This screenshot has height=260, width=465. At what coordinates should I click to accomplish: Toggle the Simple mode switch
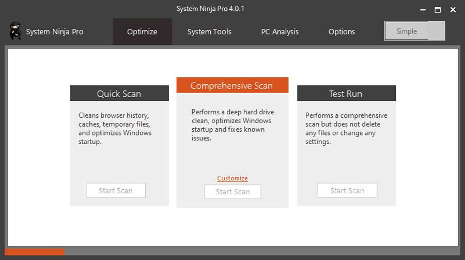(414, 31)
